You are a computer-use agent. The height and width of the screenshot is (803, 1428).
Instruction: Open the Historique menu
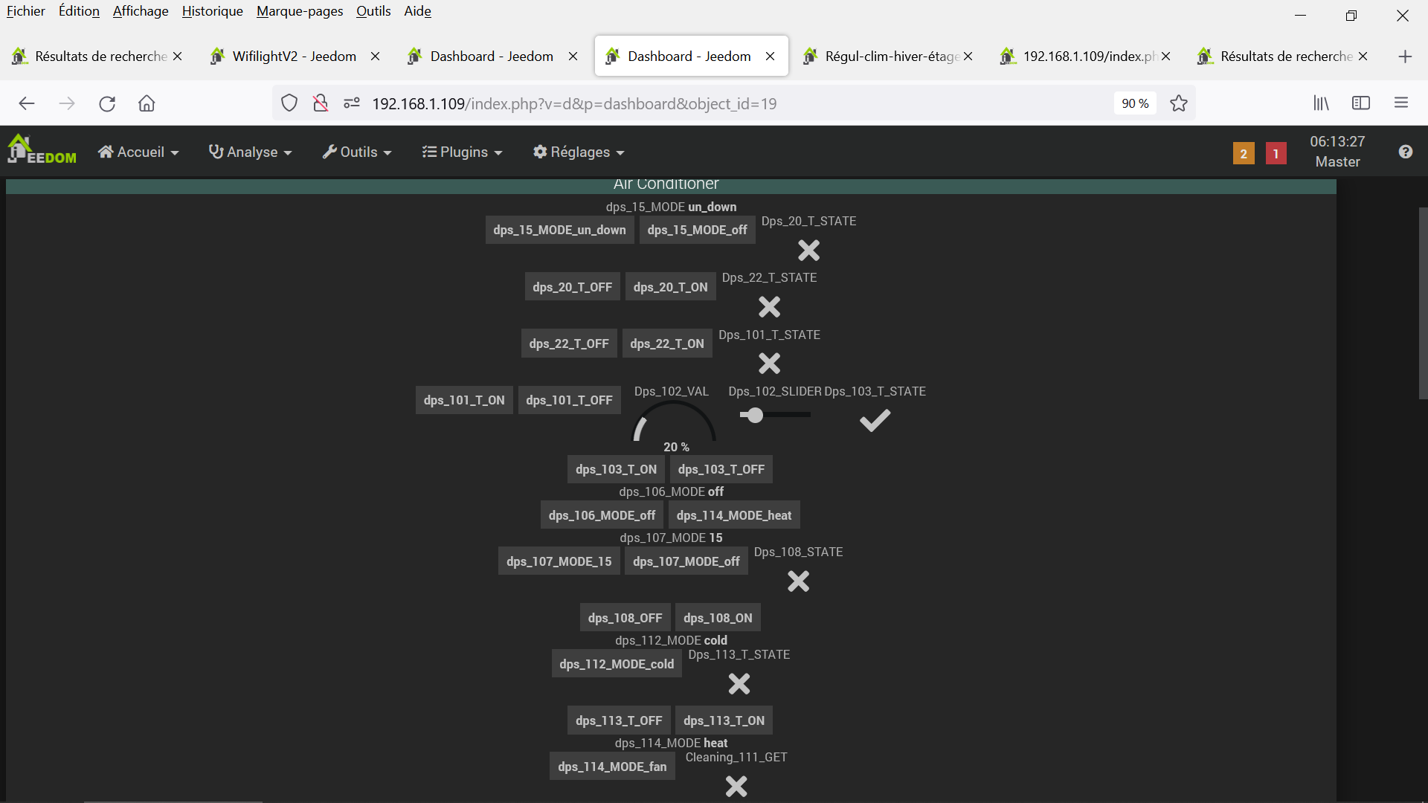click(x=212, y=11)
